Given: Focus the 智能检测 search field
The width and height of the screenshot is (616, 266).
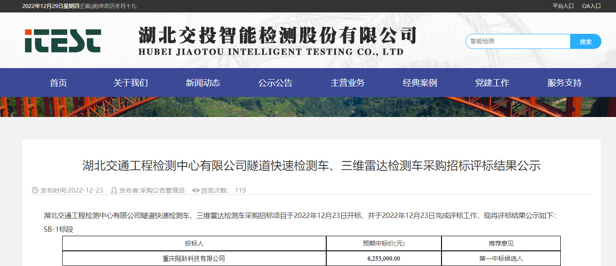Looking at the screenshot, I should point(518,41).
